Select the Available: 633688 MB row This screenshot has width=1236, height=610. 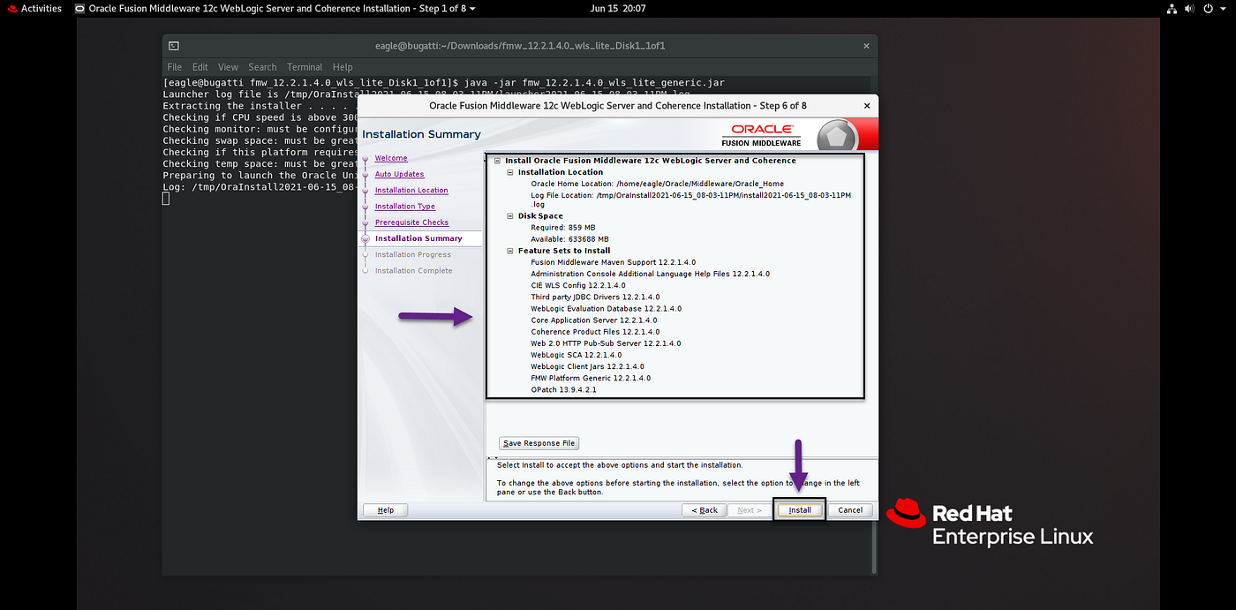(569, 239)
